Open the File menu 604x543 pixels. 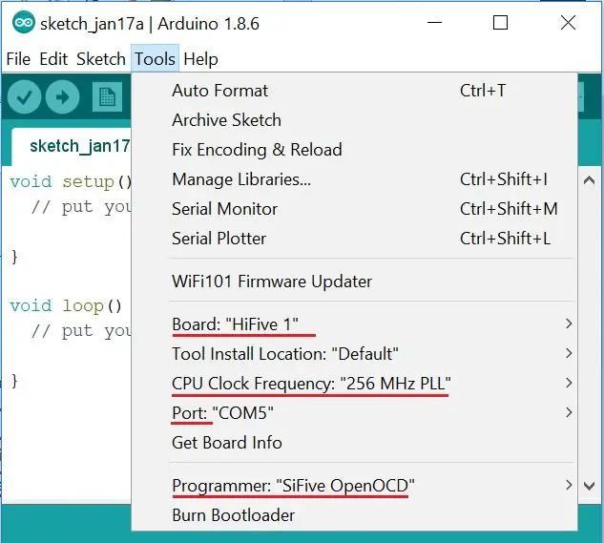[18, 59]
